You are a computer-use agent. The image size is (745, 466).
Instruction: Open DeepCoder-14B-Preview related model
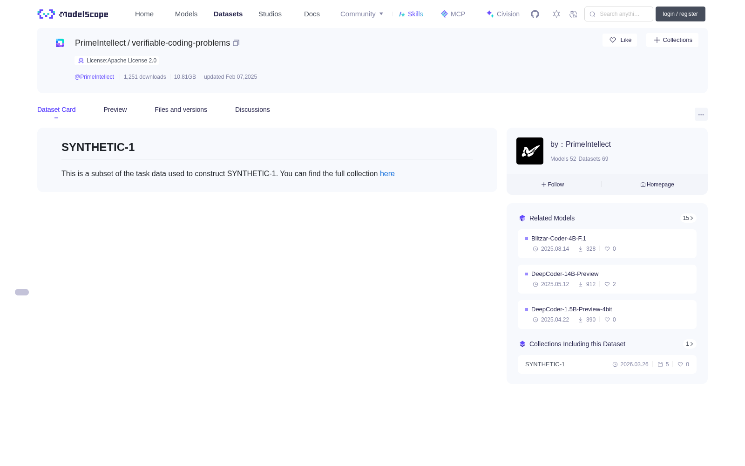(607, 279)
